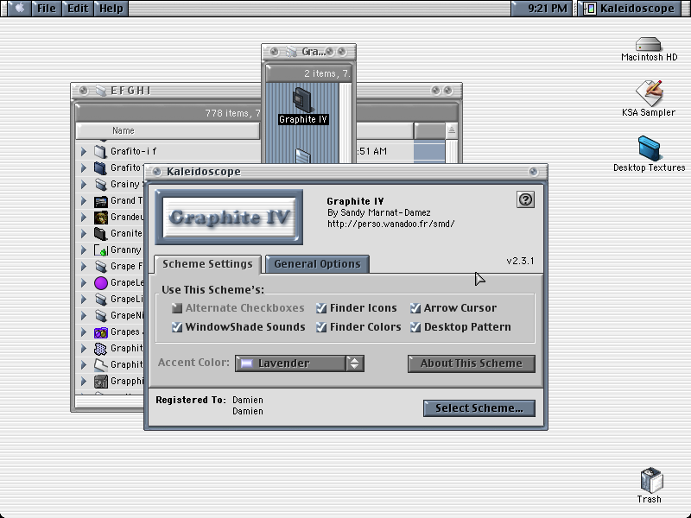691x518 pixels.
Task: Click the Grape F folder icon in EFGHI
Action: click(x=100, y=267)
